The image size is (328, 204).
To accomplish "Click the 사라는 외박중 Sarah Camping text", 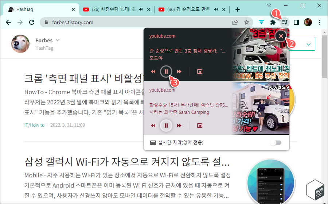I will pyautogui.click(x=179, y=112).
